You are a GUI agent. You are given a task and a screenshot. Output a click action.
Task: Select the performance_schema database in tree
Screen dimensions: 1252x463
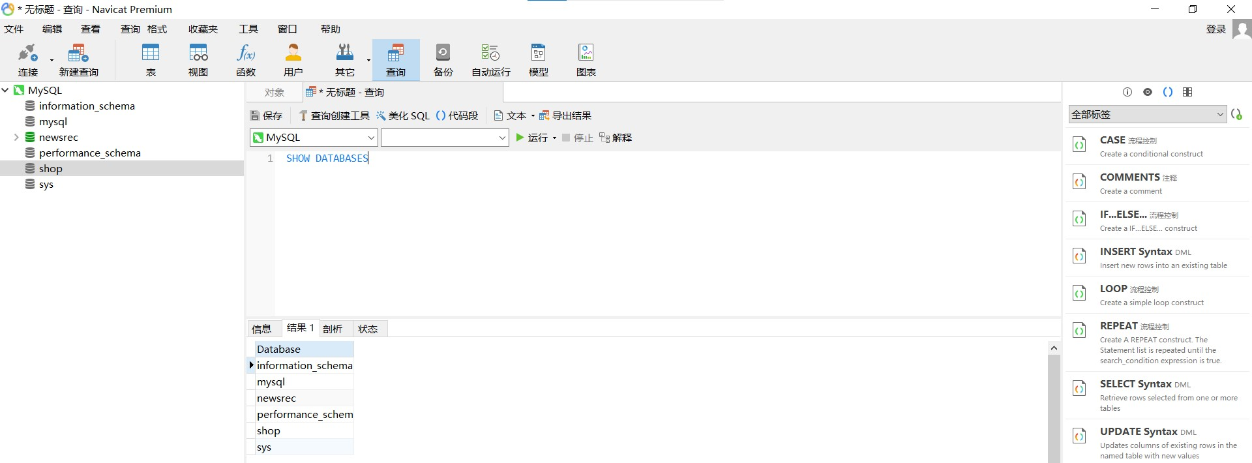89,153
